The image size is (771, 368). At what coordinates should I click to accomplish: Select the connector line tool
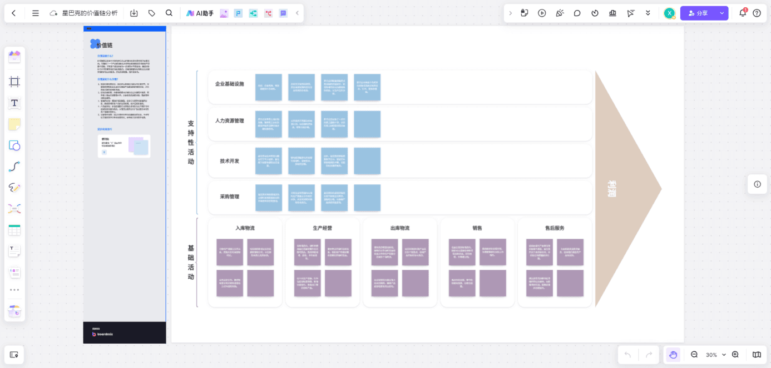14,167
